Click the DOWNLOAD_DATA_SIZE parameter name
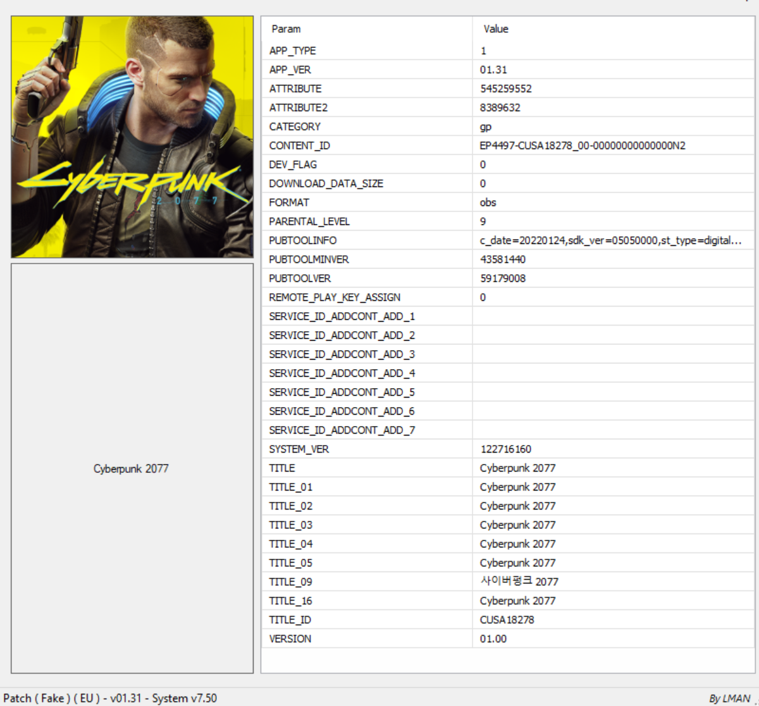759x706 pixels. (326, 183)
